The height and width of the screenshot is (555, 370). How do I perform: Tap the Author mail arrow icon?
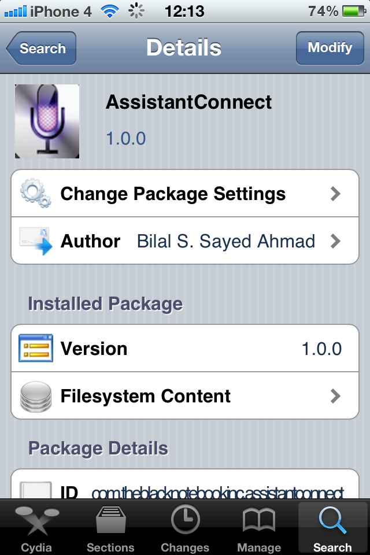pos(36,241)
